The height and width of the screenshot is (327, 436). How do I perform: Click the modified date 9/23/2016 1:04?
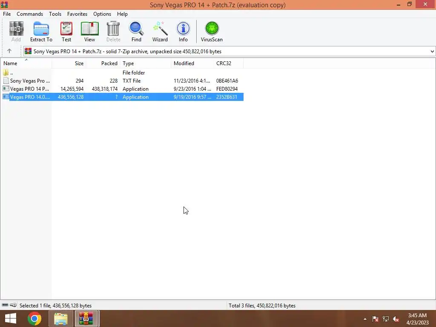click(x=192, y=89)
